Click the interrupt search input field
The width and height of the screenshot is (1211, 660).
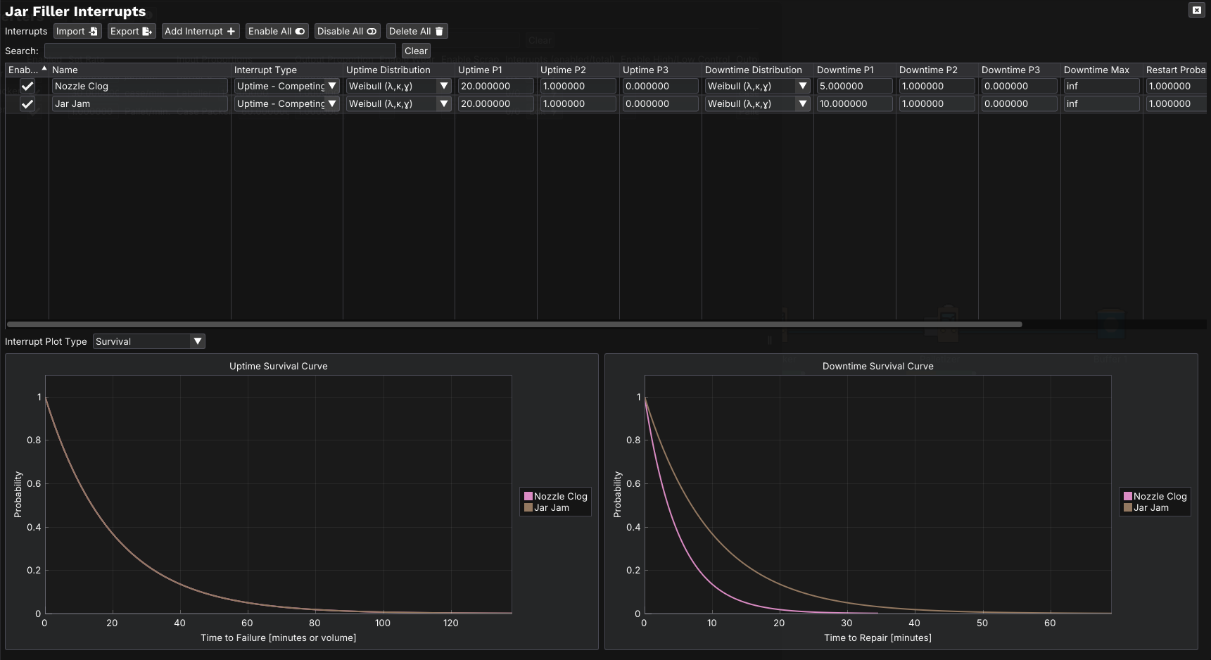click(220, 51)
